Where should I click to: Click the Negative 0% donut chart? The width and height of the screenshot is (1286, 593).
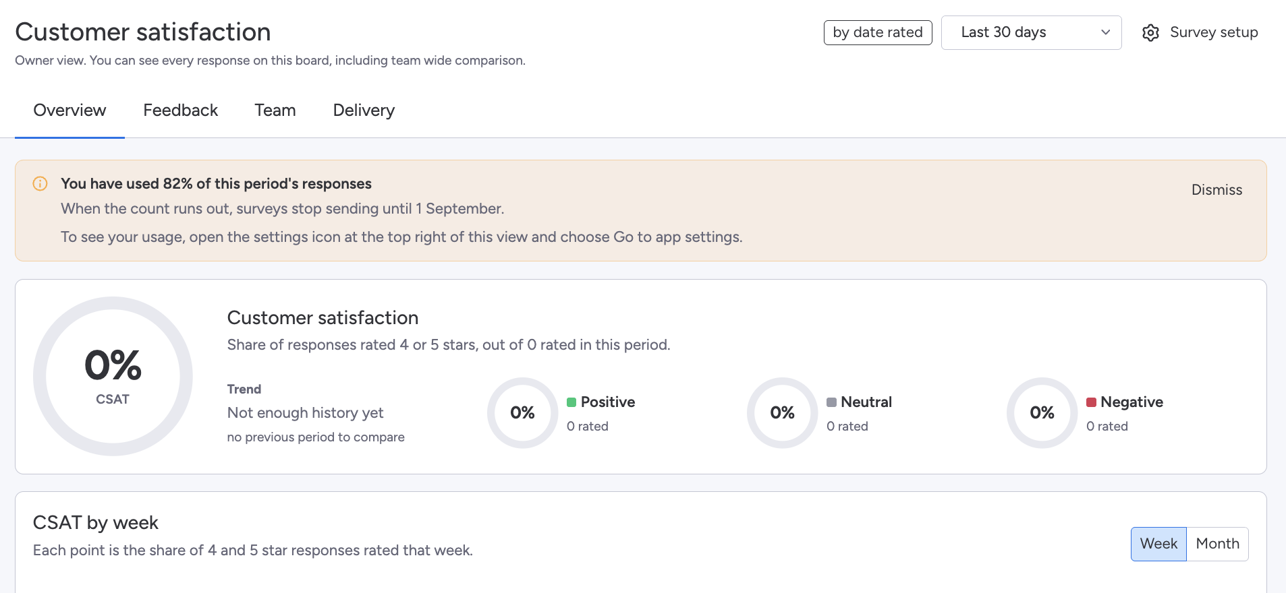coord(1042,412)
